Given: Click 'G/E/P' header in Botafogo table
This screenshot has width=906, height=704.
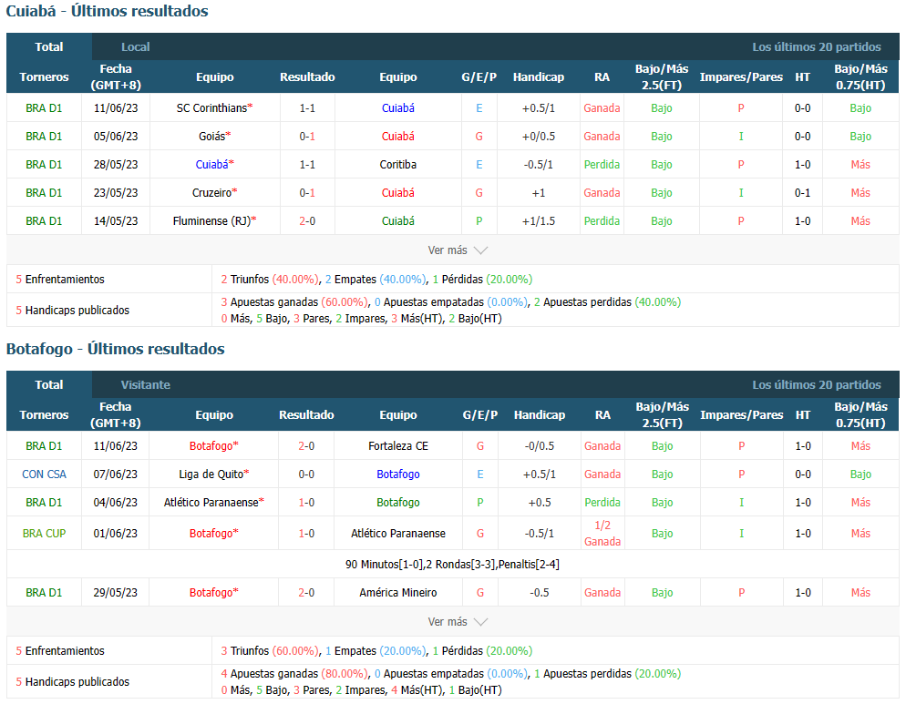Looking at the screenshot, I should coord(480,414).
